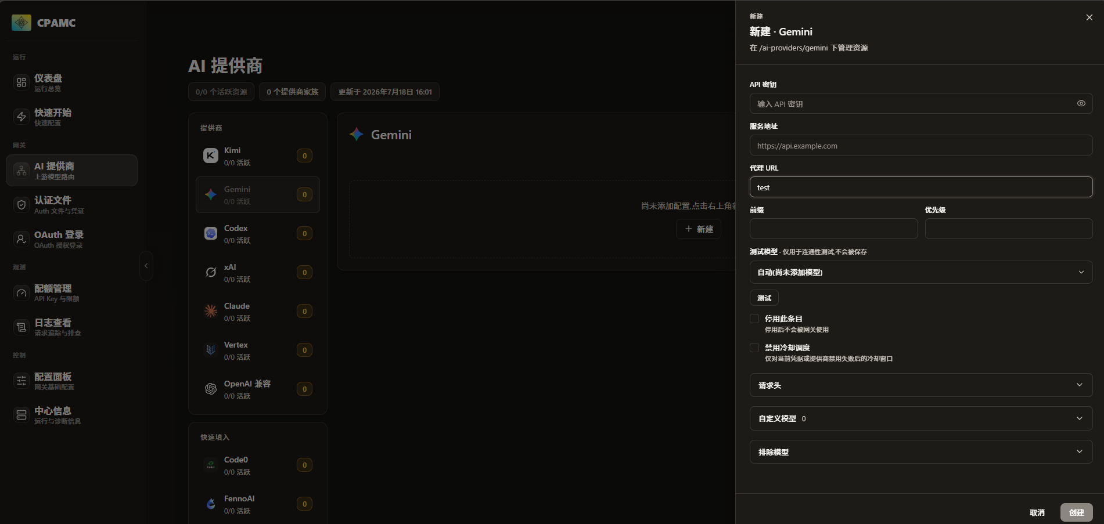The image size is (1104, 524).
Task: Open OAuth 登录 menu item label
Action: coord(59,234)
